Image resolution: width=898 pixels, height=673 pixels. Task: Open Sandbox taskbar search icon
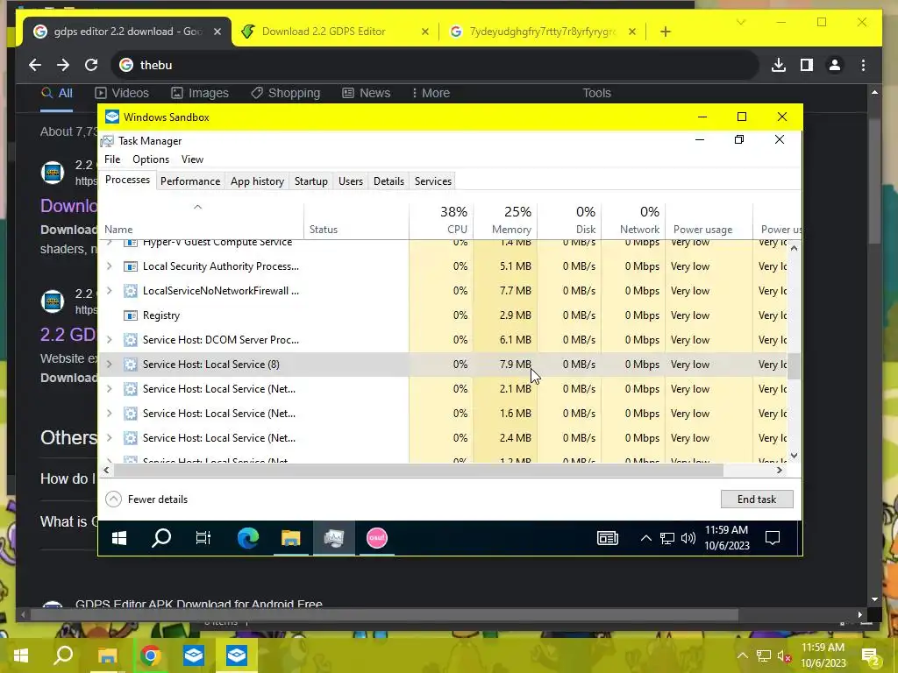(x=161, y=538)
